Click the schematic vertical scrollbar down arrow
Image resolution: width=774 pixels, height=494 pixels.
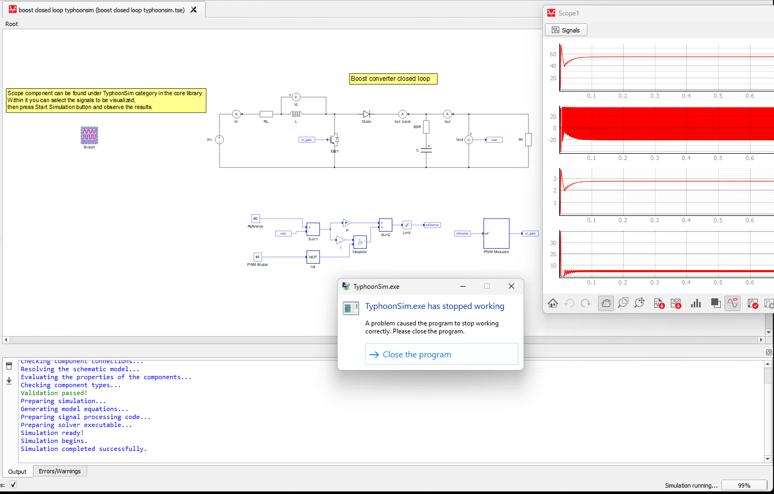pyautogui.click(x=769, y=332)
